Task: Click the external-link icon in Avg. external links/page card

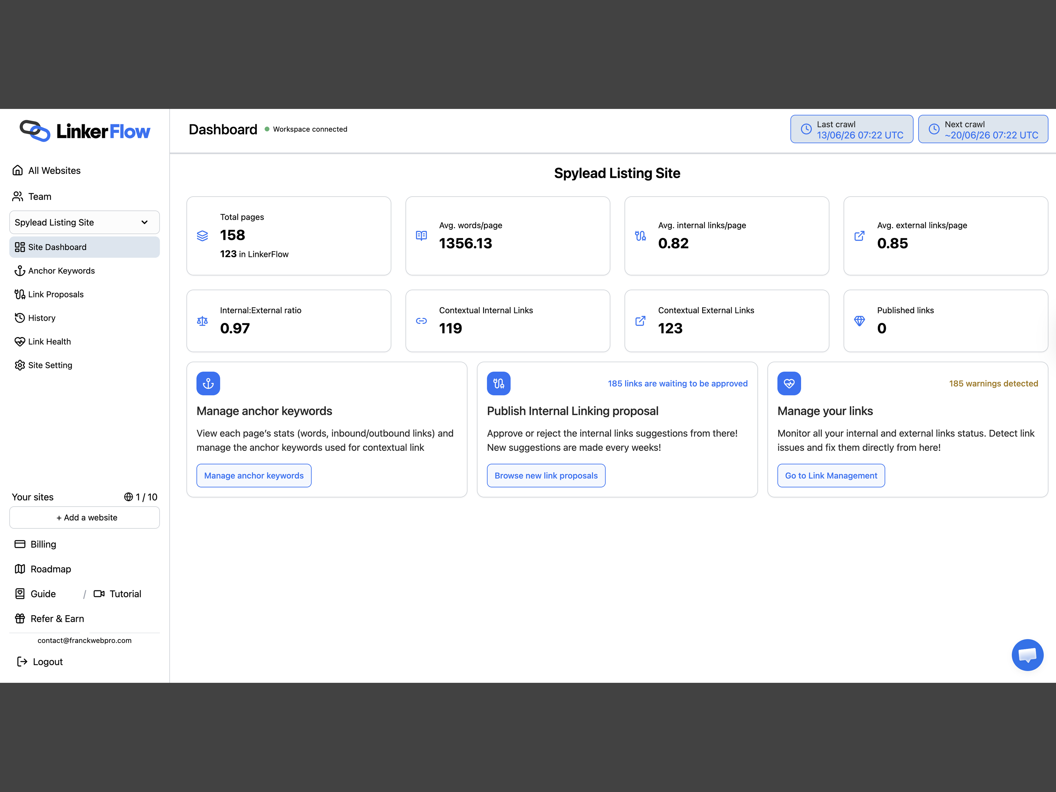Action: pos(859,236)
